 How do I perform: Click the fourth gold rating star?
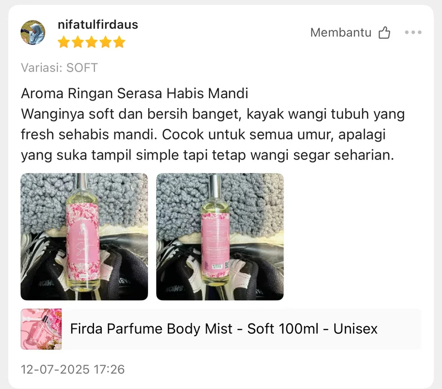(106, 42)
